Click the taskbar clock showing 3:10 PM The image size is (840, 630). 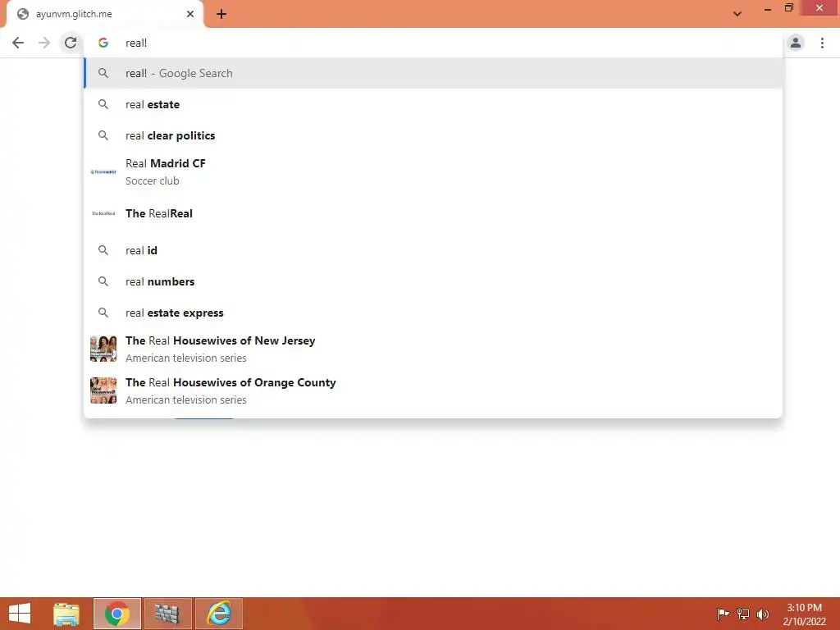tap(804, 614)
